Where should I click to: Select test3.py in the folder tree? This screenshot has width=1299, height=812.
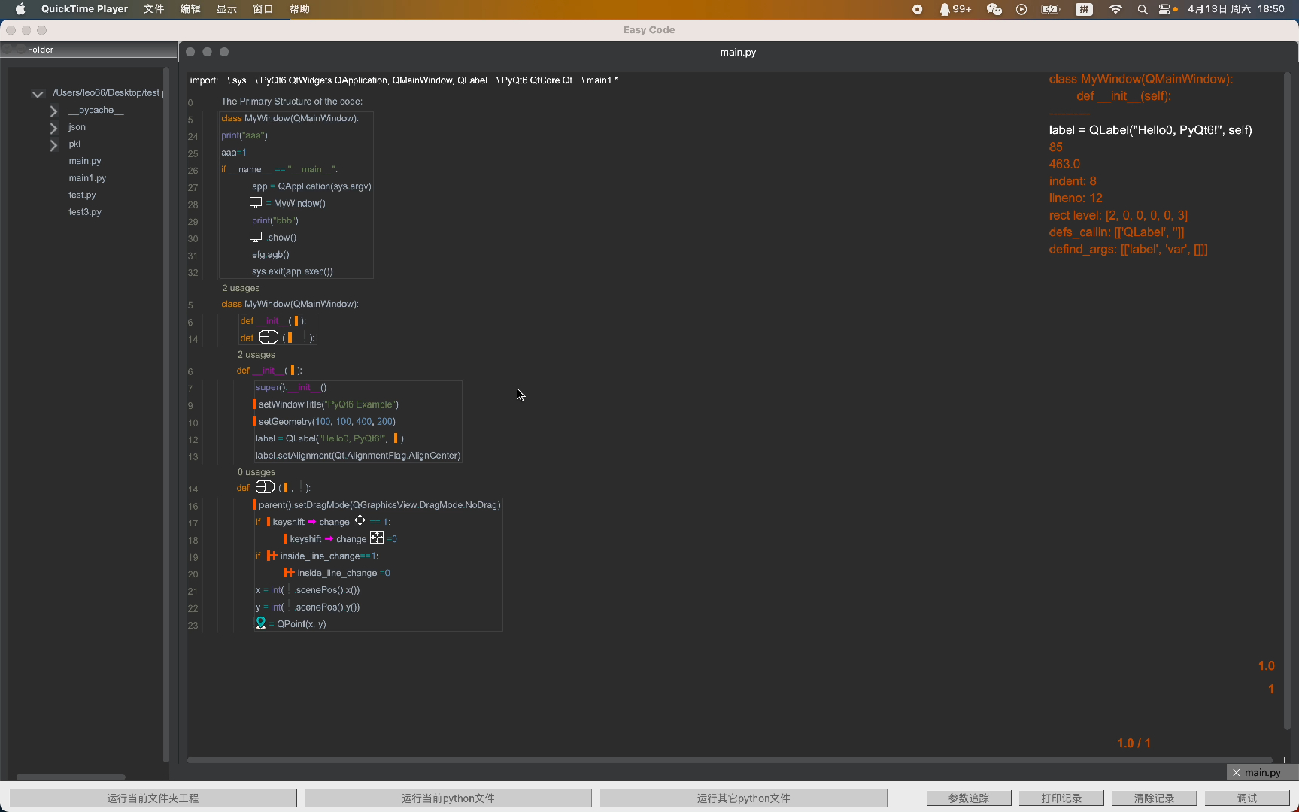85,212
